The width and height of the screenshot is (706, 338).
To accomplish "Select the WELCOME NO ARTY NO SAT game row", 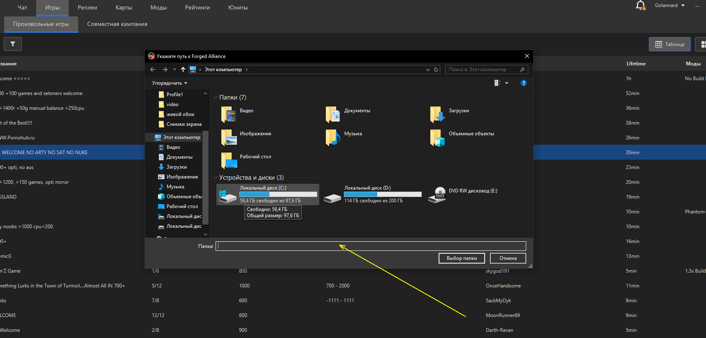I will pyautogui.click(x=72, y=153).
